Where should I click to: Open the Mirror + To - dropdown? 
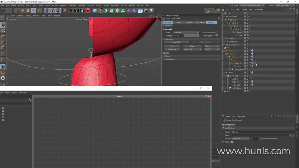[192, 49]
